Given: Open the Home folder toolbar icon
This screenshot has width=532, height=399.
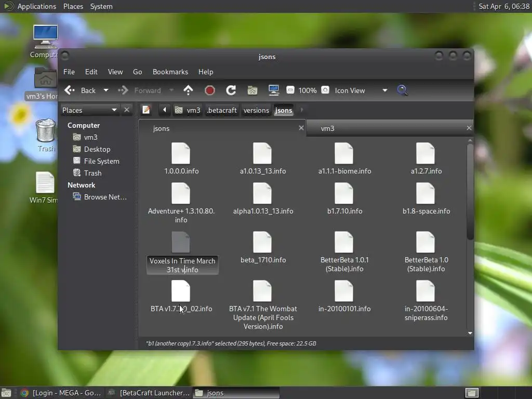Looking at the screenshot, I should point(252,90).
